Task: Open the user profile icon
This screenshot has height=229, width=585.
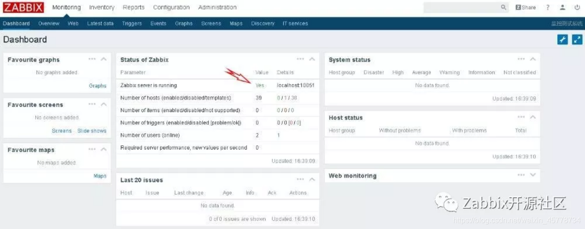Action: (x=563, y=7)
